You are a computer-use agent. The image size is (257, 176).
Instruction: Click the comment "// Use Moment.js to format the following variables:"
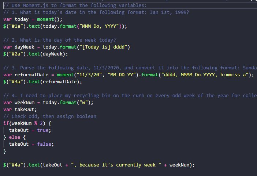[75, 5]
